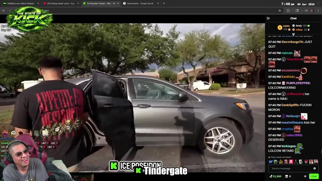
Task: Open KanKick's chat username
Action: pos(288,77)
